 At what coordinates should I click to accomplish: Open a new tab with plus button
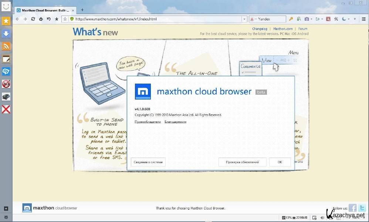point(82,10)
